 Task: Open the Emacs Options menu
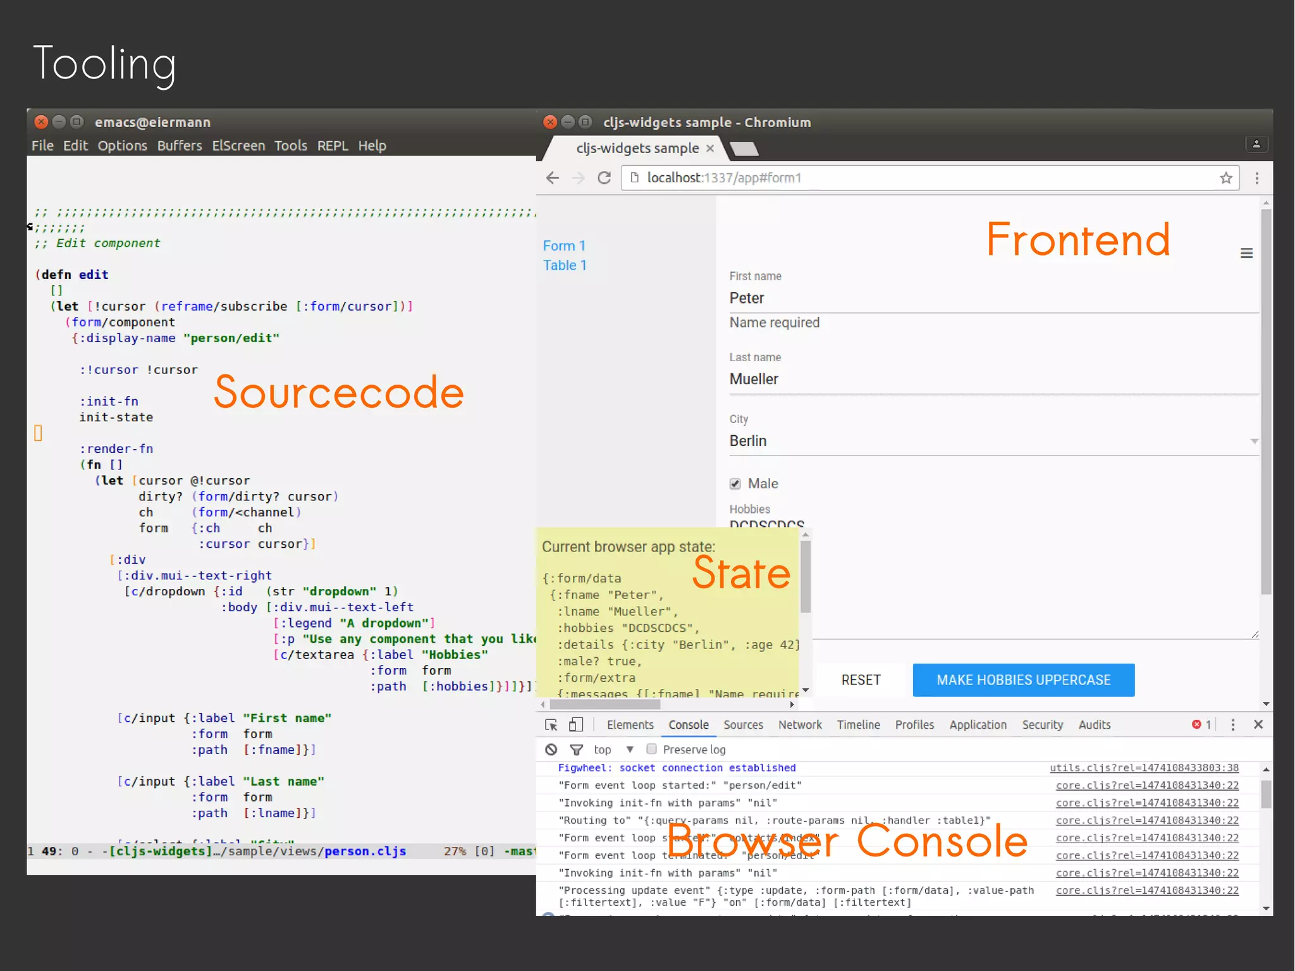pos(122,146)
